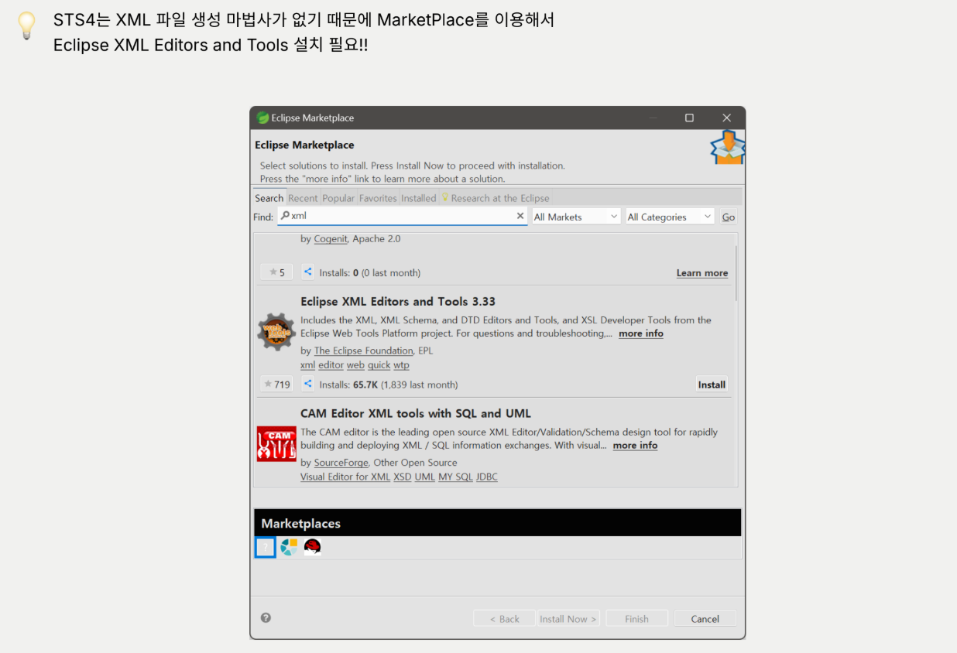The width and height of the screenshot is (957, 653).
Task: Click the XSD tag link
Action: [x=403, y=477]
